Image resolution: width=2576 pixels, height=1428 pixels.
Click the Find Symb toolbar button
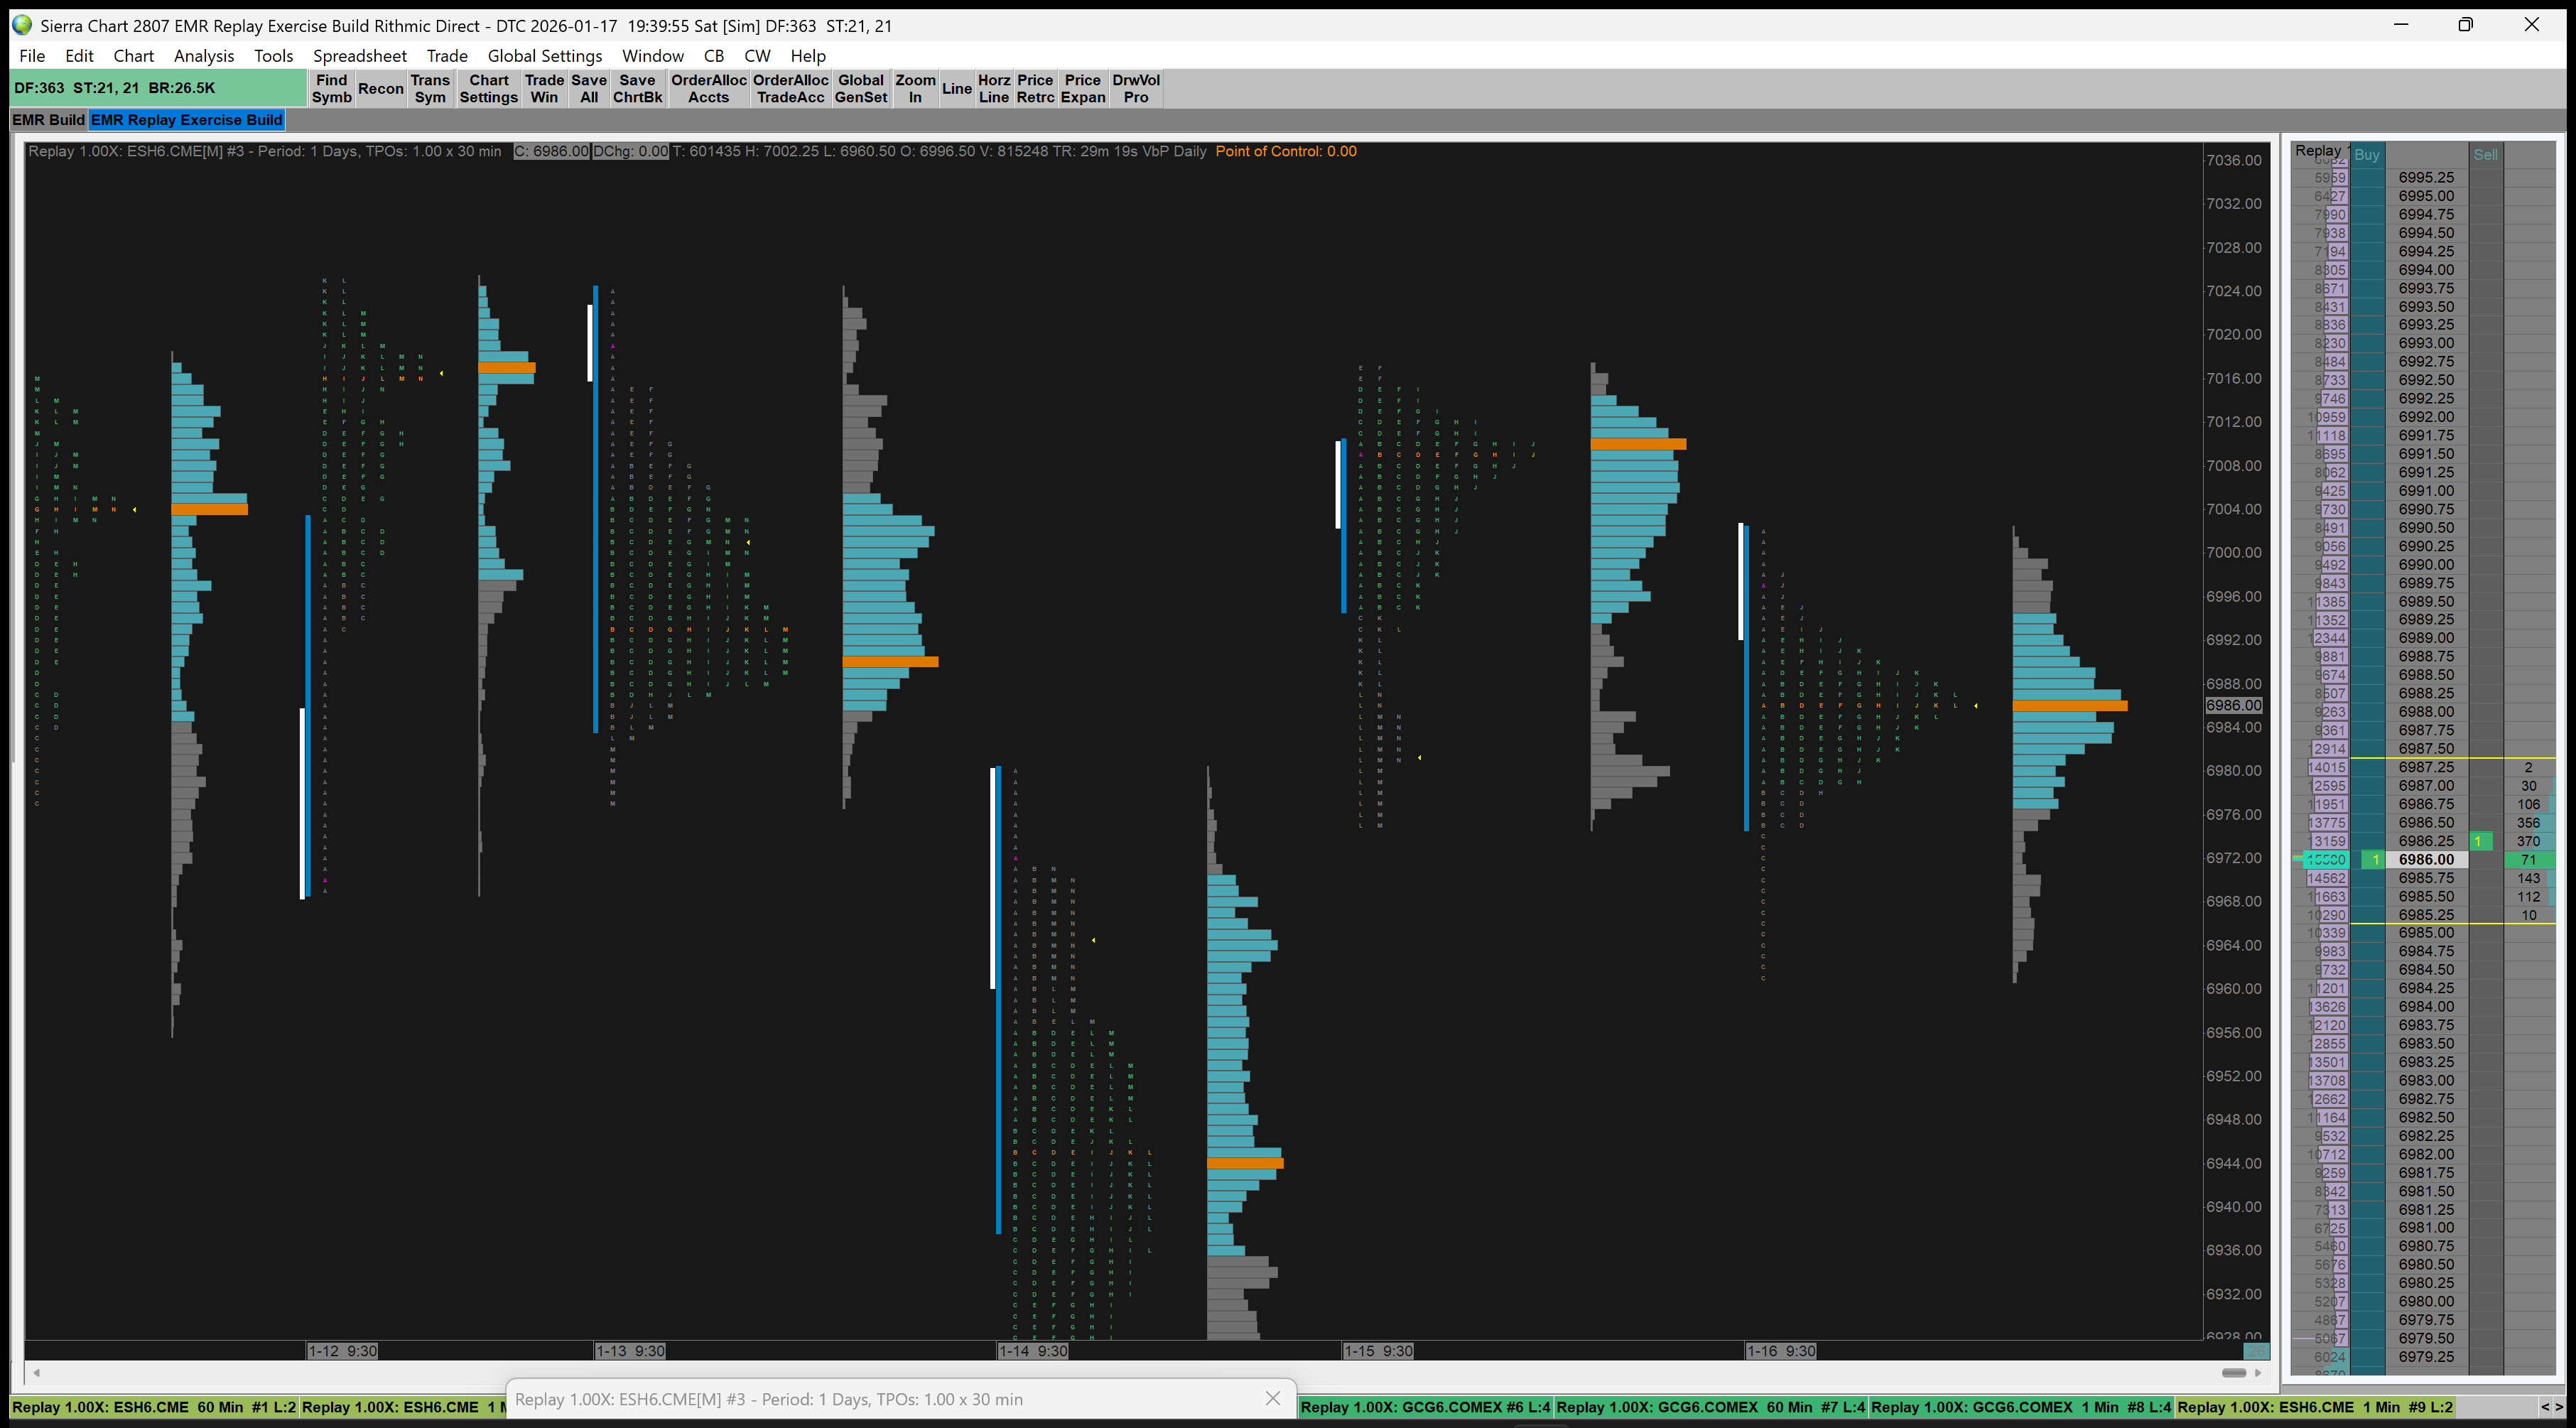(331, 88)
